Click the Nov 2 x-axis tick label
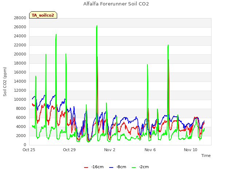Screen dimensions: 233x174 [110, 150]
